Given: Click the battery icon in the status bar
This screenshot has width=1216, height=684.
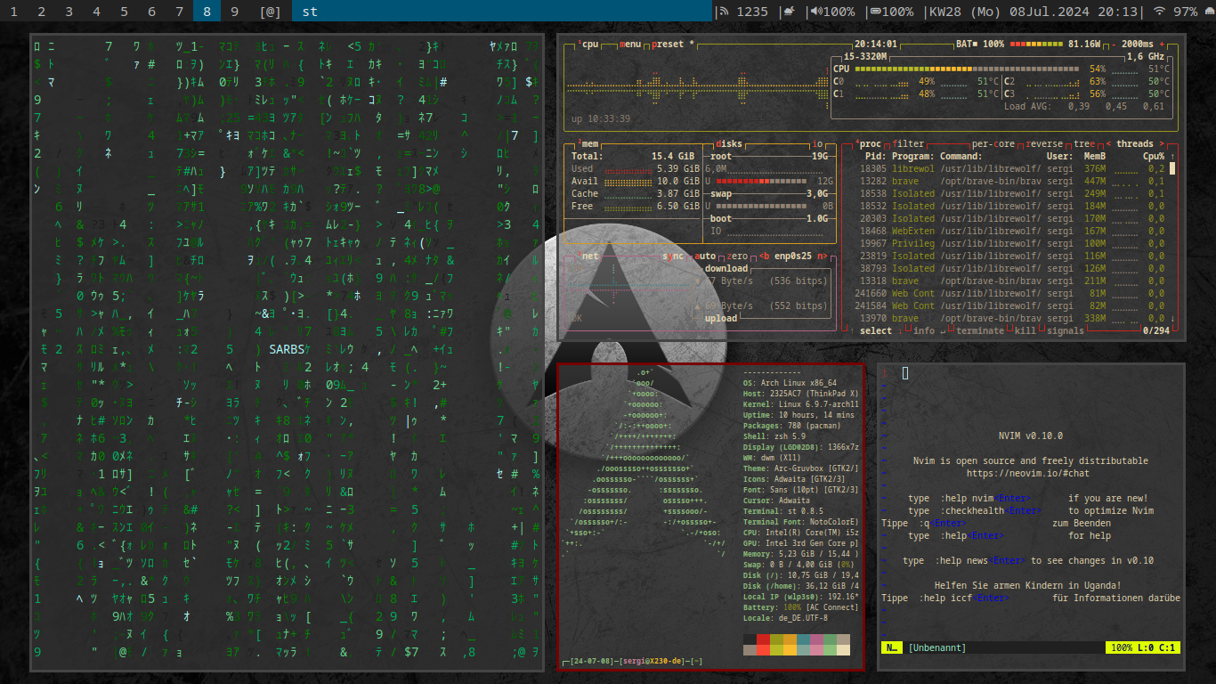Looking at the screenshot, I should pos(876,12).
